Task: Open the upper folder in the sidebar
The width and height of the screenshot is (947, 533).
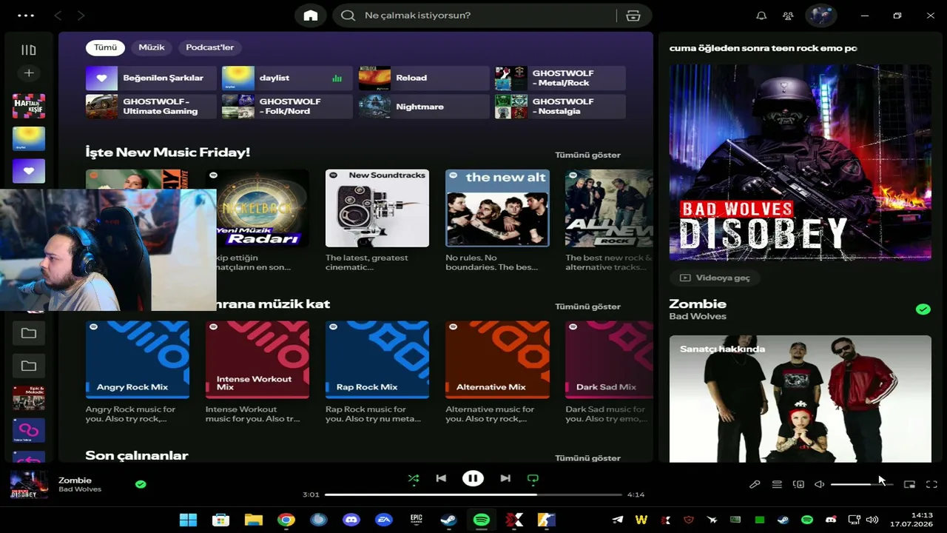Action: click(x=29, y=333)
